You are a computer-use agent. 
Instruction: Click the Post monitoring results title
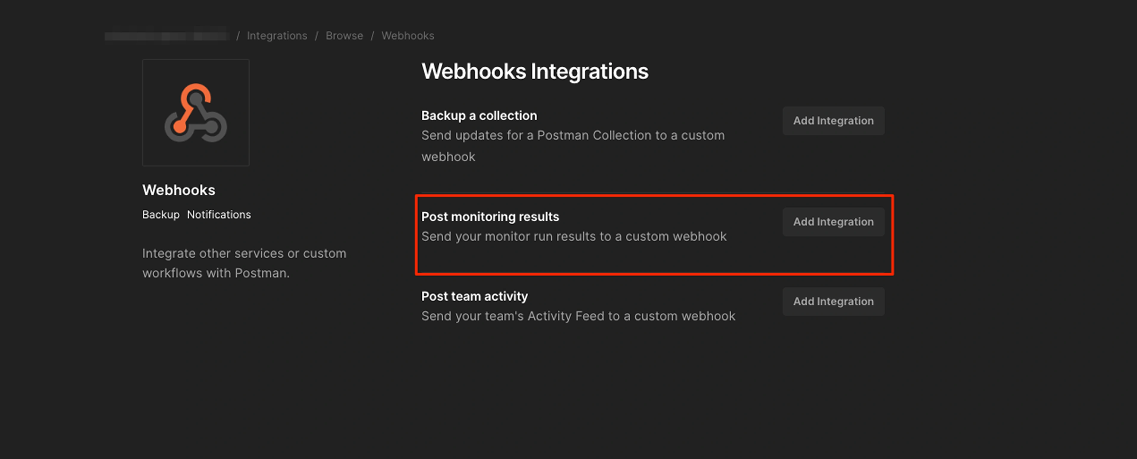coord(490,217)
